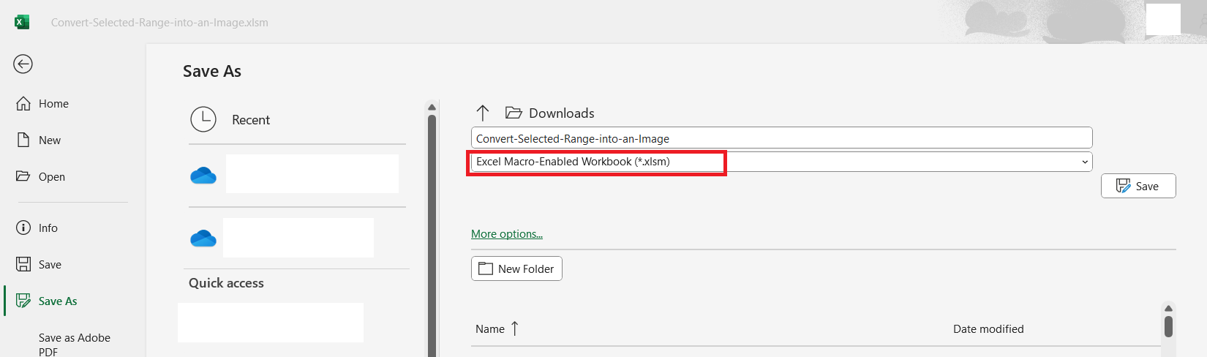Screen dimensions: 1207x357
Task: Click the Date modified column header
Action: tap(988, 329)
